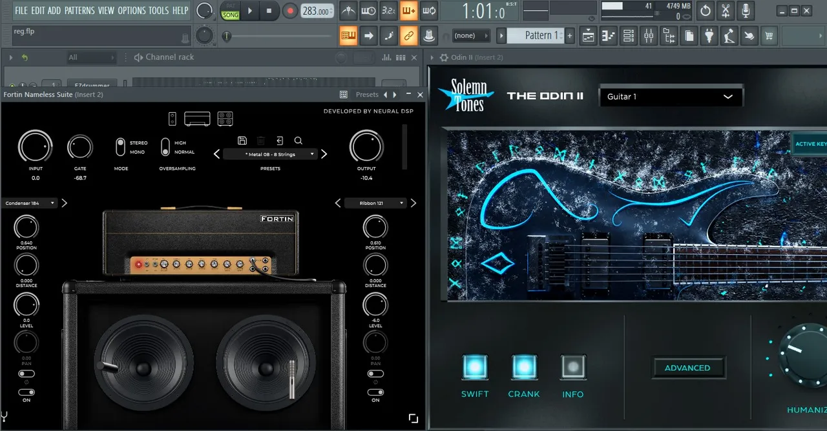Toggle the highlighted overdub/blend recording icon
Image resolution: width=827 pixels, height=431 pixels.
click(408, 11)
